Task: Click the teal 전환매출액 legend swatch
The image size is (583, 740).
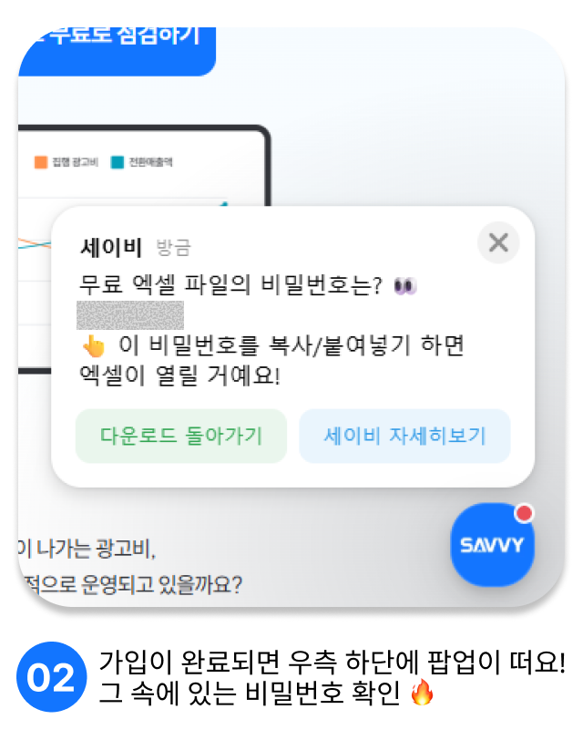Action: pos(117,162)
